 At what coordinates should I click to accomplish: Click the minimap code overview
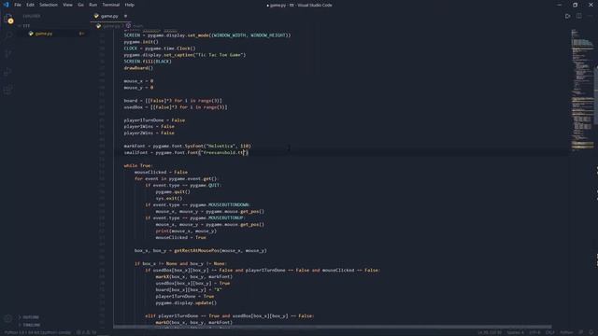coord(582,90)
